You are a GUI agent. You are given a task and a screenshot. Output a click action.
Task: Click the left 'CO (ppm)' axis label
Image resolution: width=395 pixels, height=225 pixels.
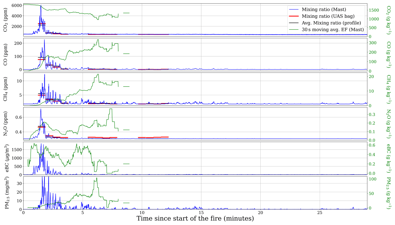(5, 55)
